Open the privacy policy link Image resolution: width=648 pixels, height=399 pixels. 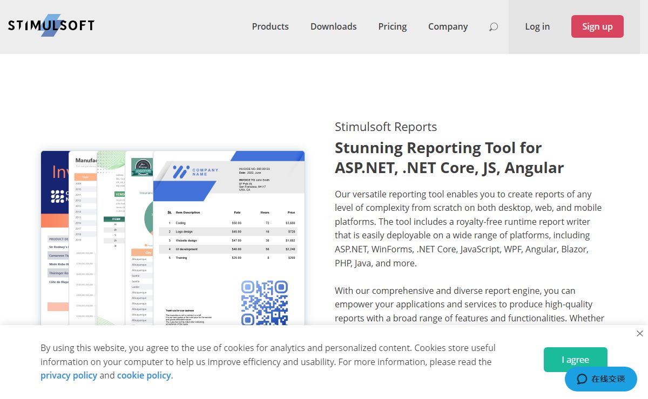click(x=69, y=375)
